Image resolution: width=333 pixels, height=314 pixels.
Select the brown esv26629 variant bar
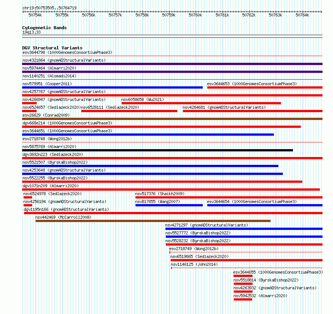tap(172, 119)
